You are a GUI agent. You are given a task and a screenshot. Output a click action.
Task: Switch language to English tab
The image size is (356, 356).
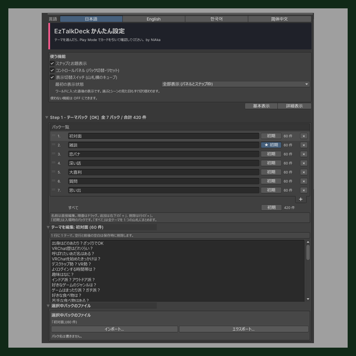pos(154,19)
